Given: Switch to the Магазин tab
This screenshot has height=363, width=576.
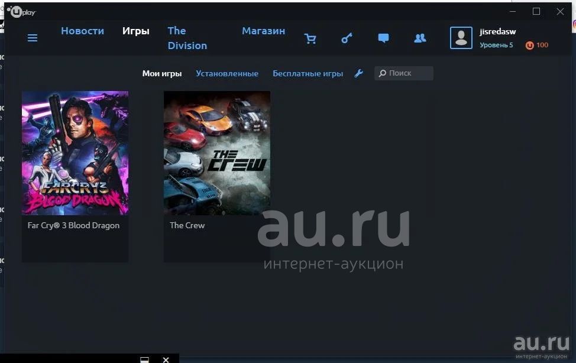Looking at the screenshot, I should click(x=263, y=31).
